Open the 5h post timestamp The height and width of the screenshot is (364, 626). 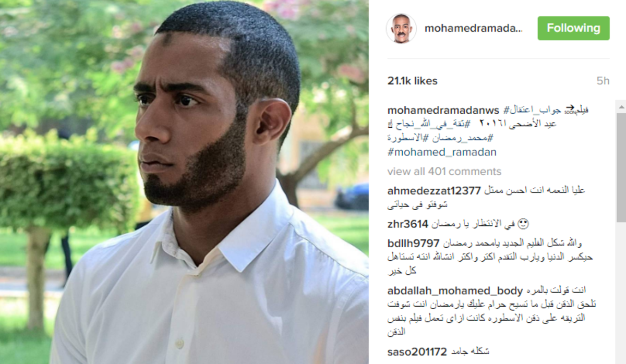pos(603,81)
